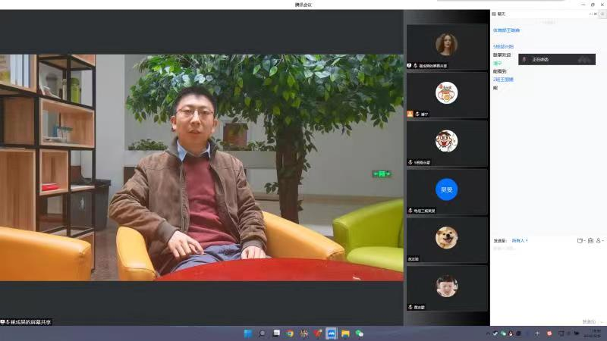Select the Shiba dog avatar participant tile

click(x=447, y=239)
